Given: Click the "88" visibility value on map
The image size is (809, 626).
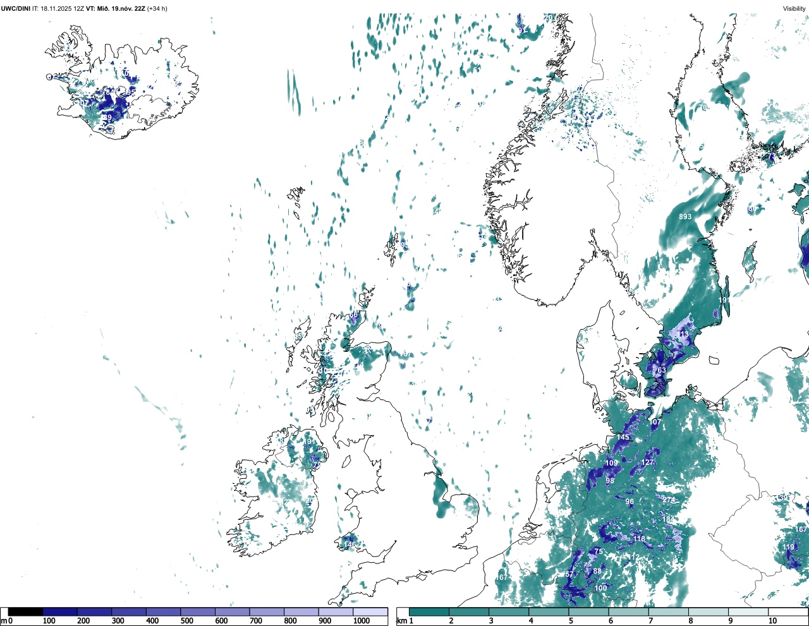Looking at the screenshot, I should (x=597, y=571).
